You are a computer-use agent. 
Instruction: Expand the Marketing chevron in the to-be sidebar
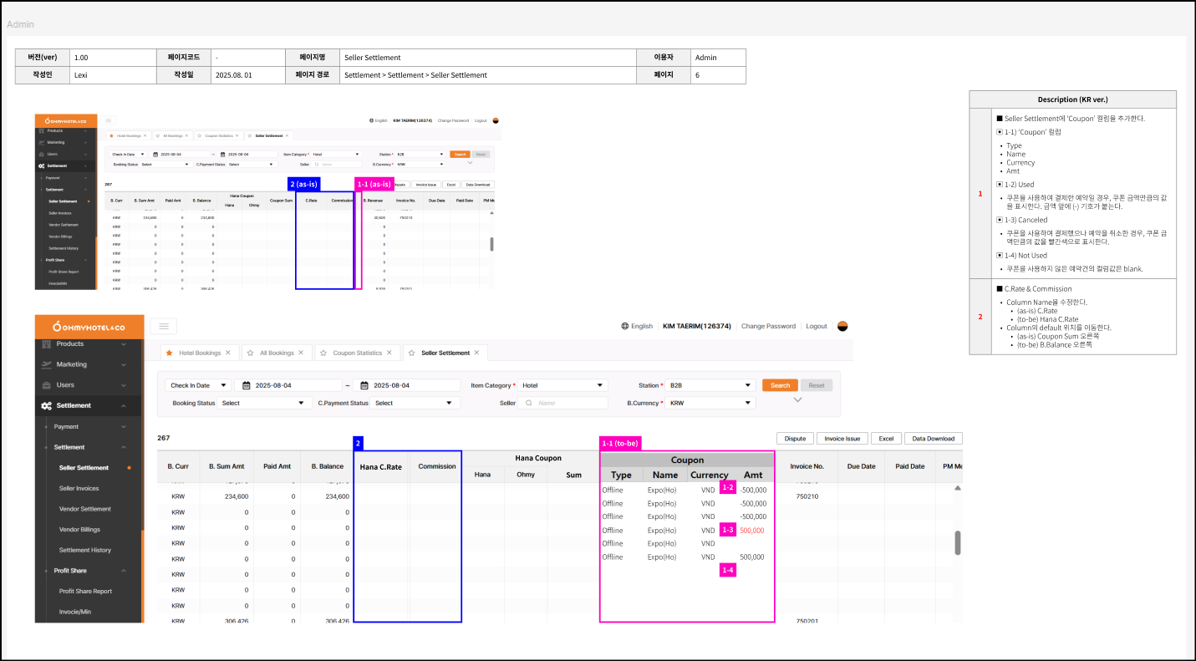125,364
